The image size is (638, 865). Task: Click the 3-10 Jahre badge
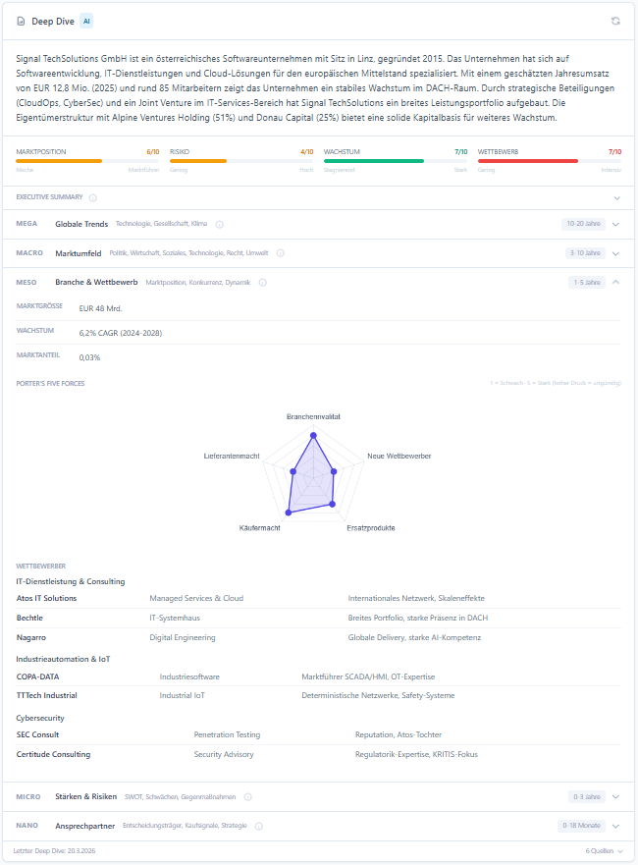click(585, 252)
